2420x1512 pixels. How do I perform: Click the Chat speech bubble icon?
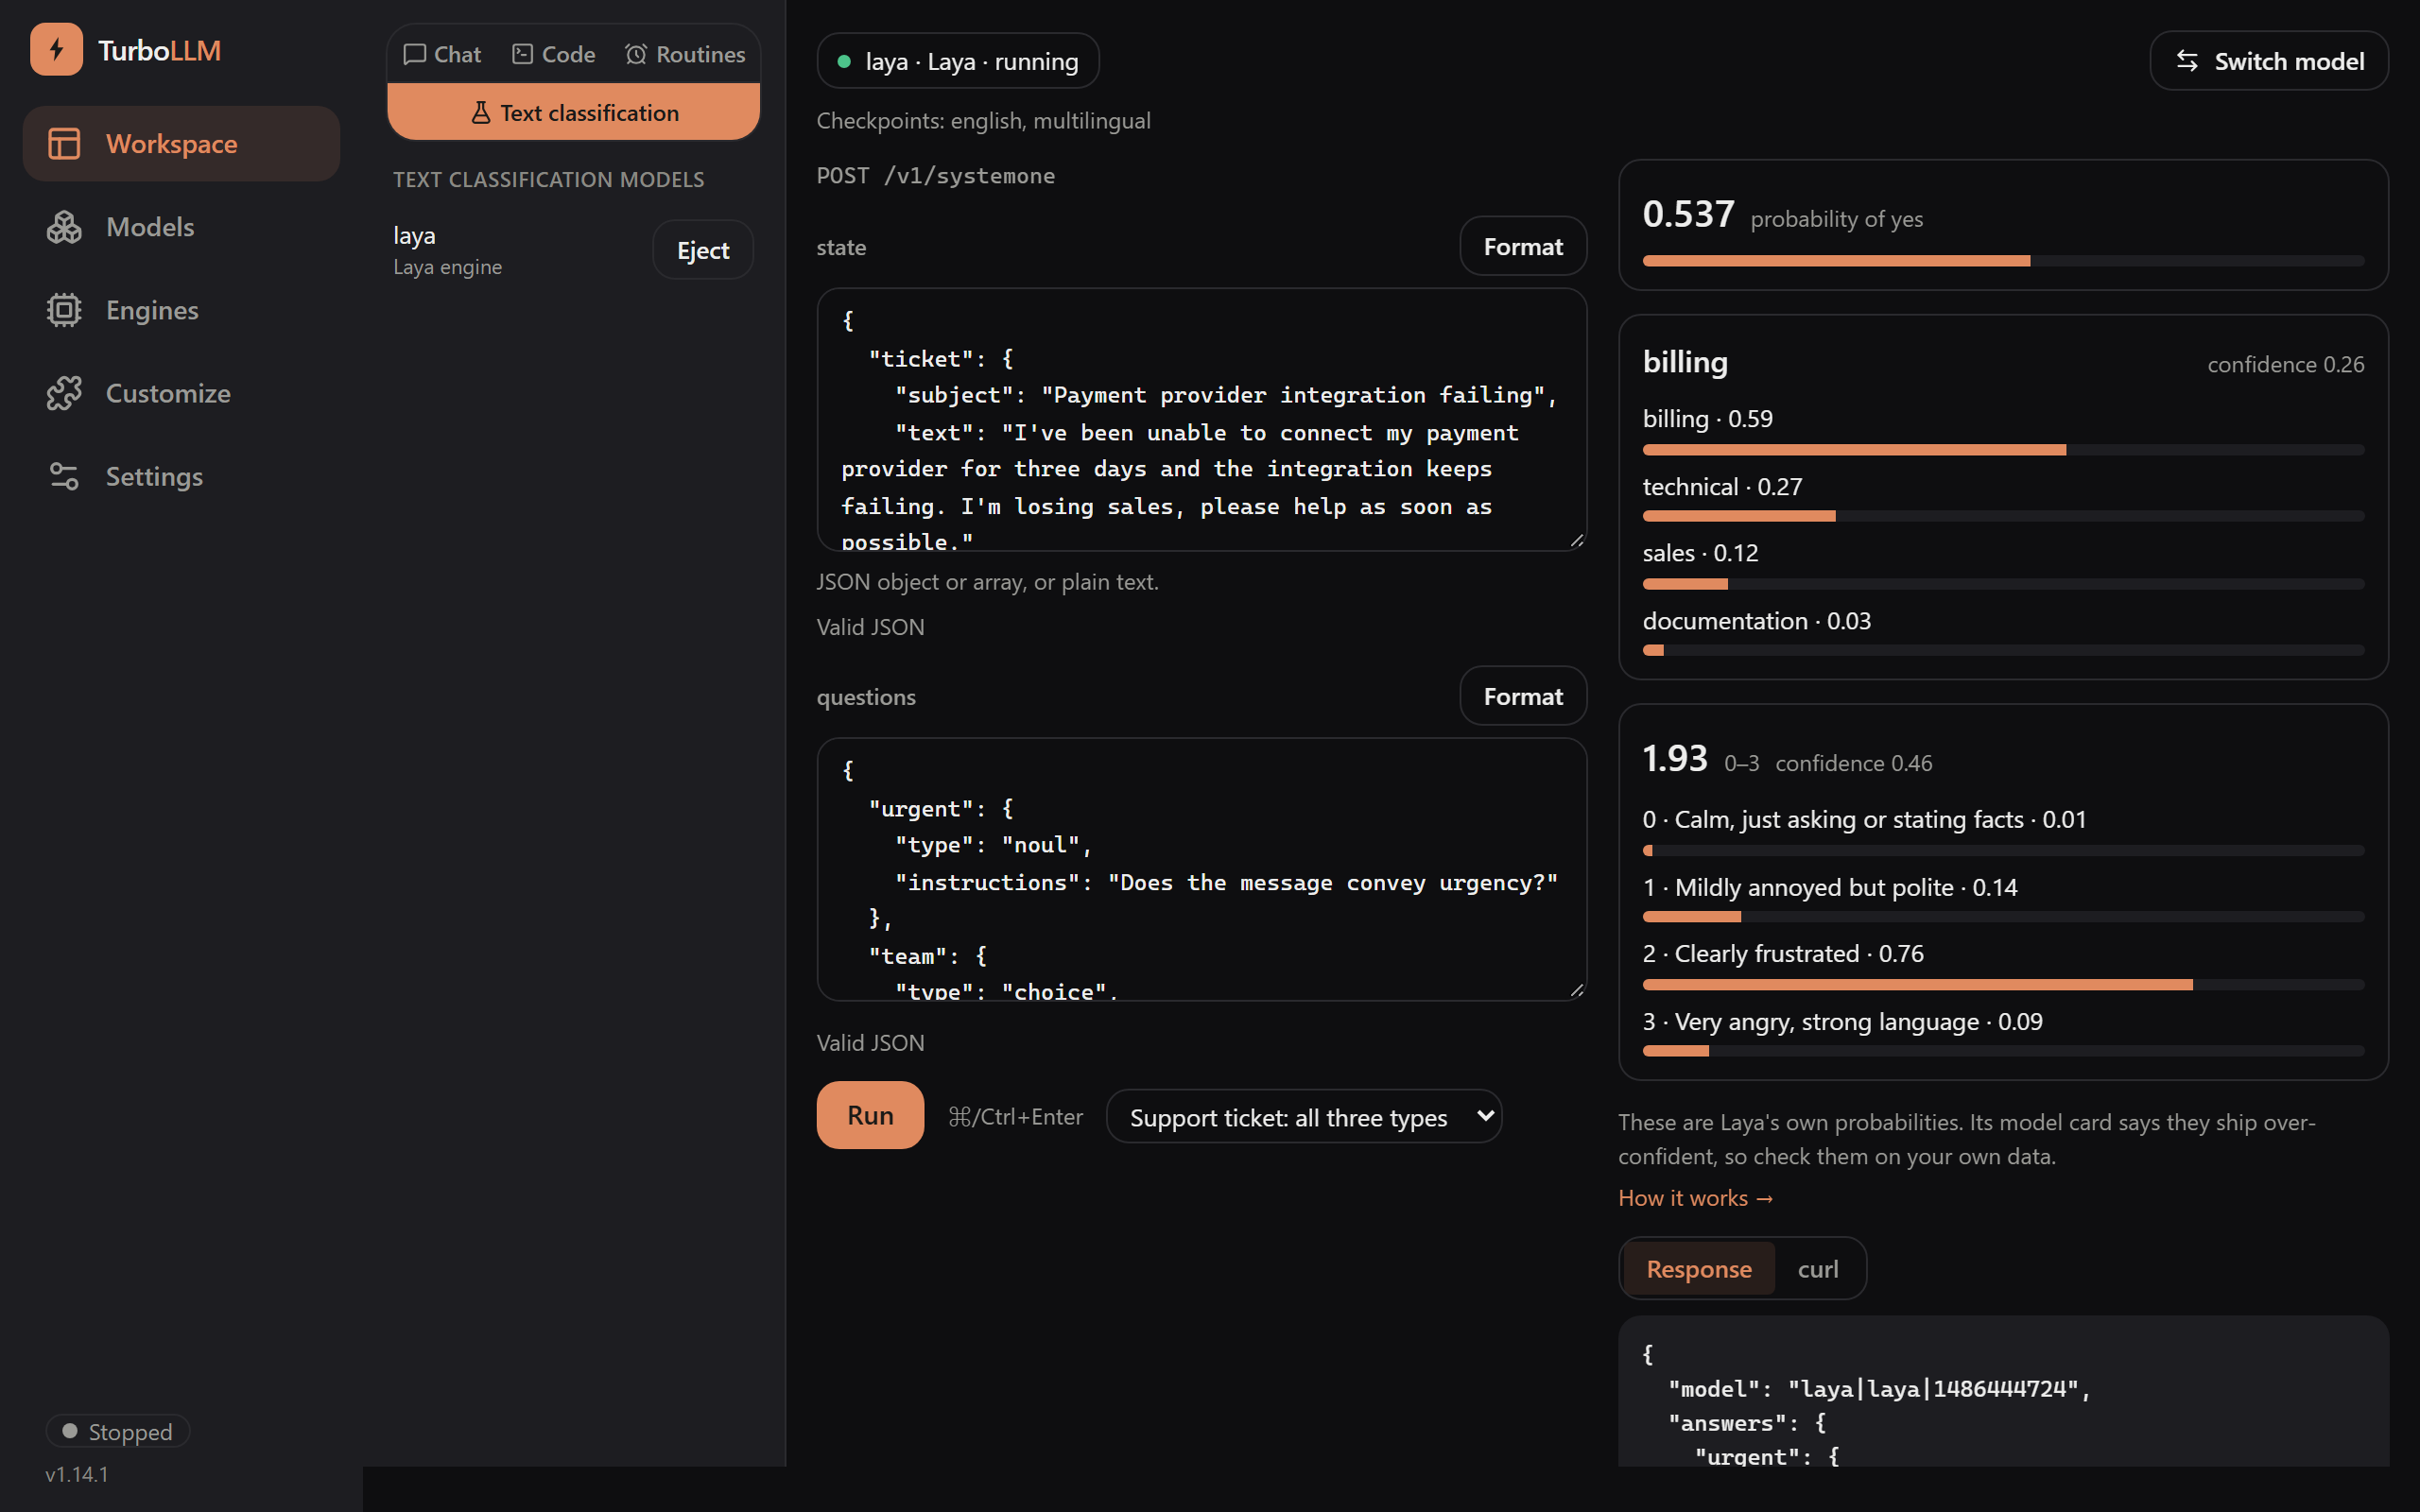click(414, 54)
